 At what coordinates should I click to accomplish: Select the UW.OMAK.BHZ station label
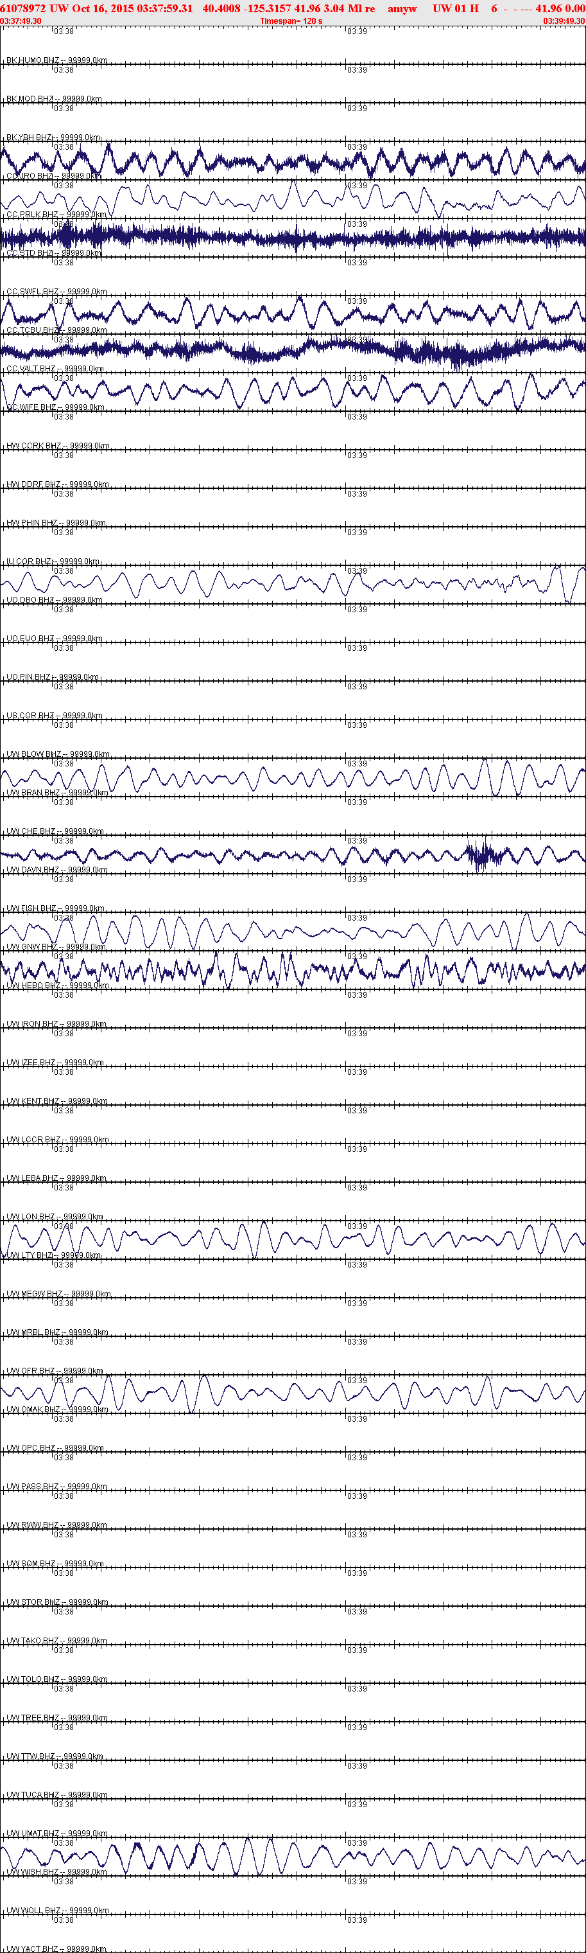coord(56,1410)
